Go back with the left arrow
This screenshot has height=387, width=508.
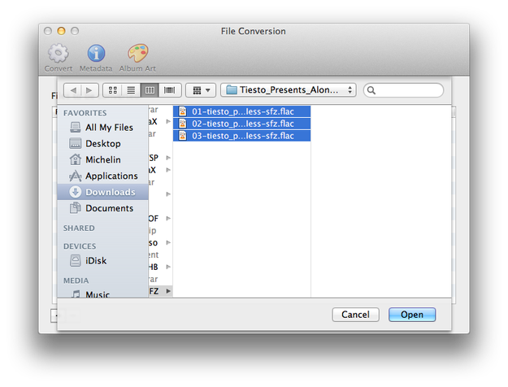[x=72, y=90]
